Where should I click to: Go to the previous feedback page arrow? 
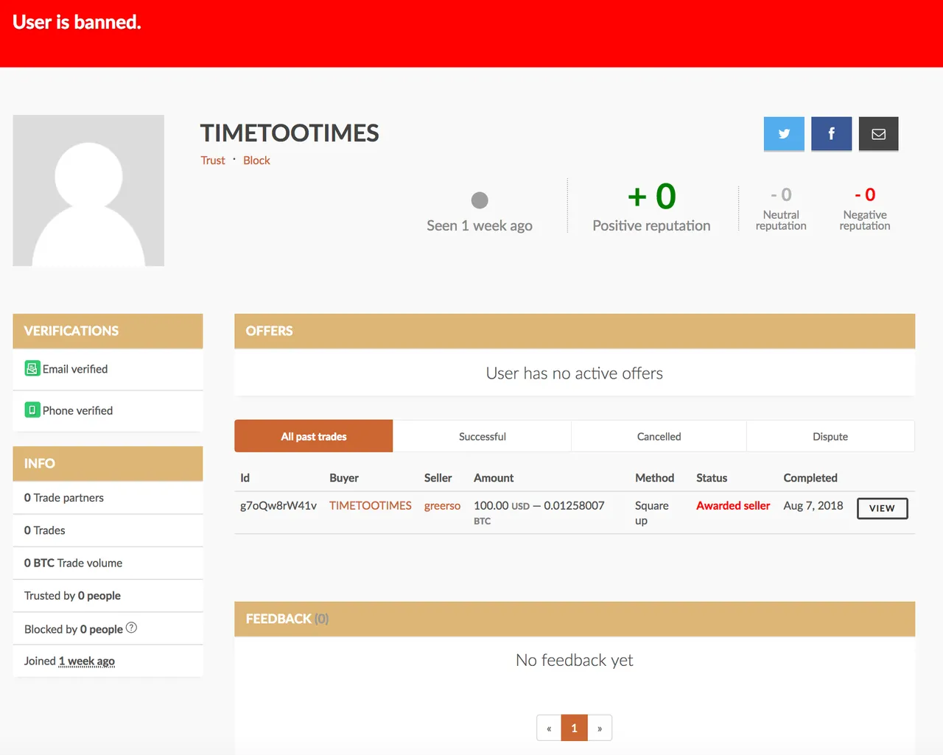pyautogui.click(x=549, y=728)
